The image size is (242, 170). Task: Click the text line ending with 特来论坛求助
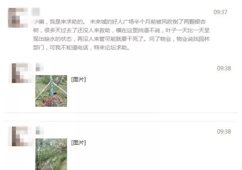(x=81, y=48)
